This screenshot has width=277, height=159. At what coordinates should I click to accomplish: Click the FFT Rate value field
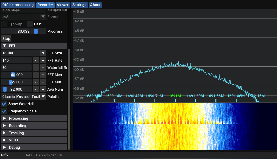tap(16, 60)
